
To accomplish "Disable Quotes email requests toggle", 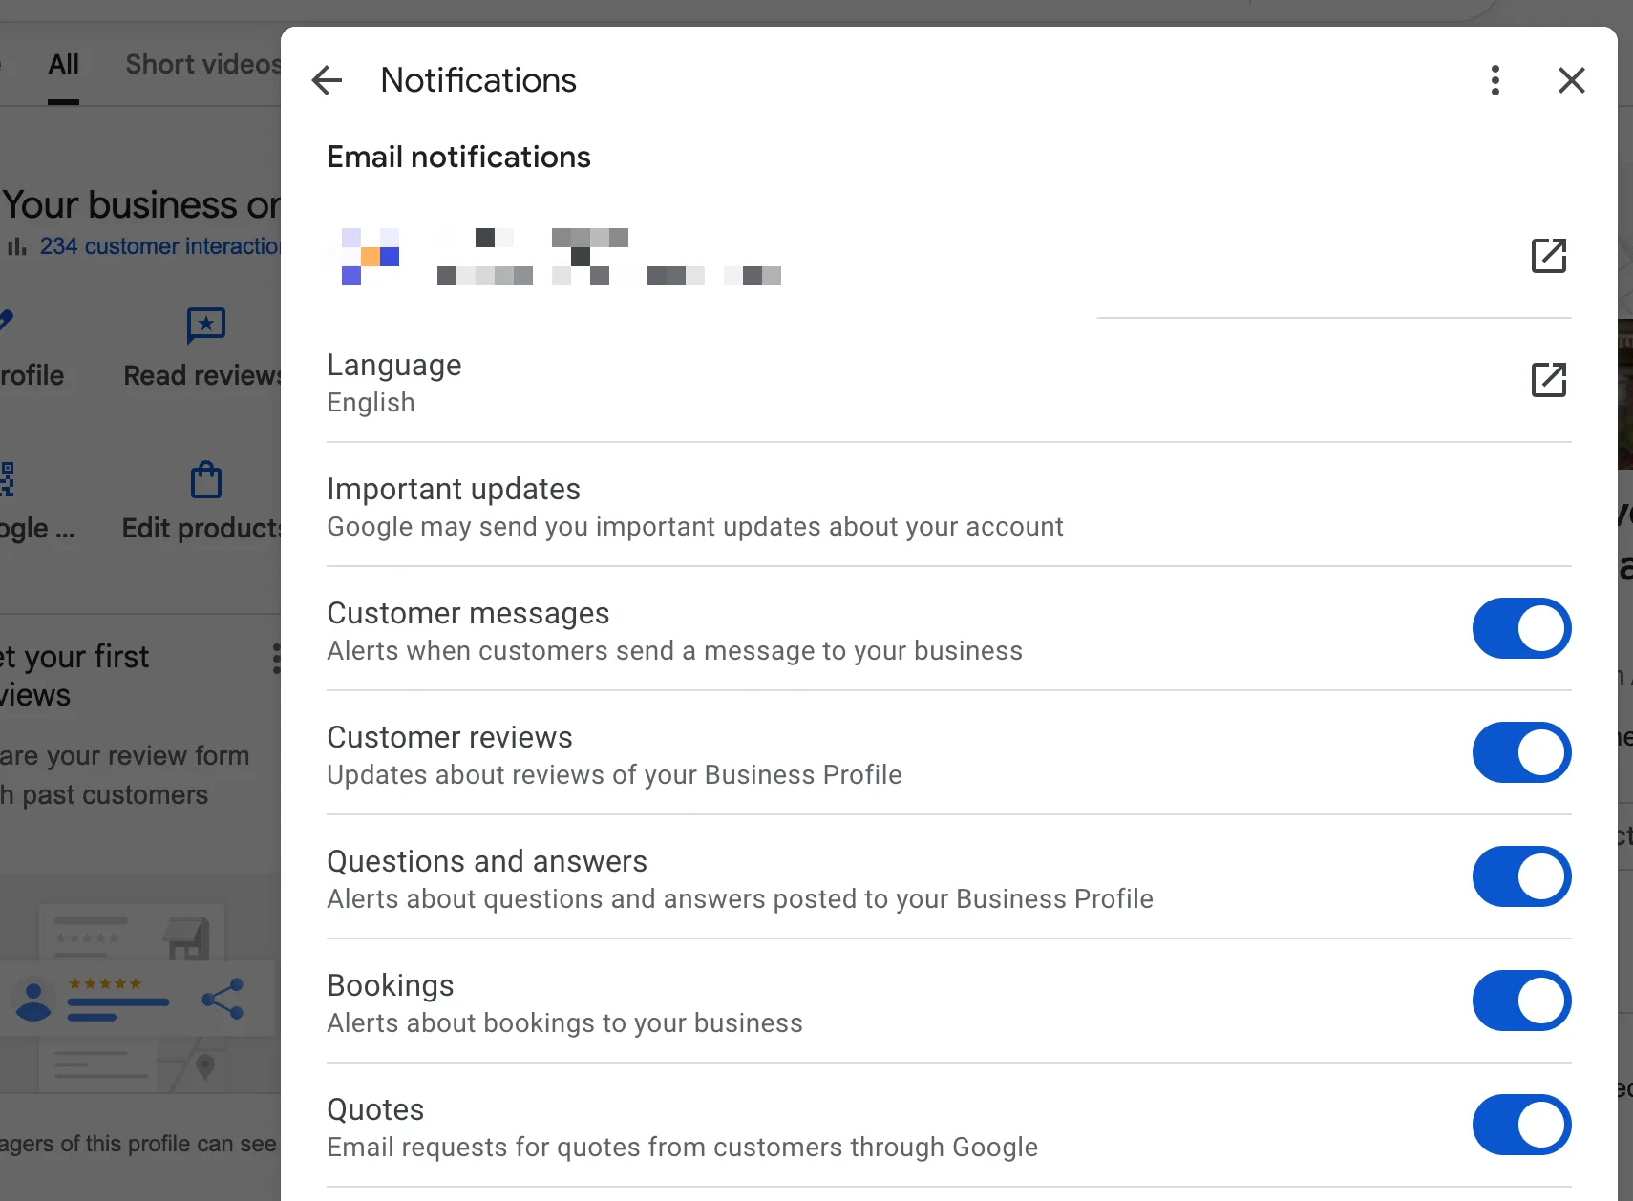I will (x=1521, y=1125).
